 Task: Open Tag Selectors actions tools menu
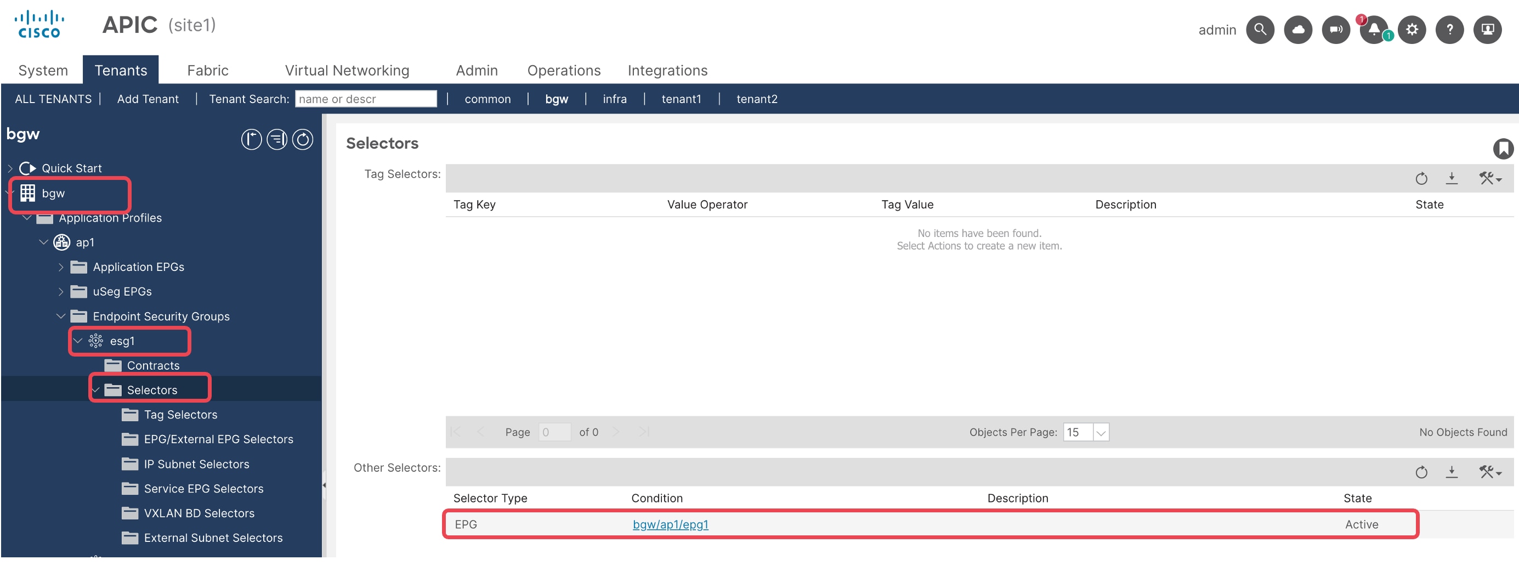pos(1489,179)
